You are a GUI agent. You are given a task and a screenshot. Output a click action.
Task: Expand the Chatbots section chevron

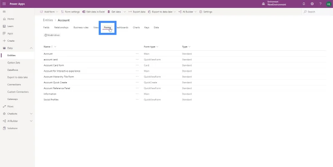[x=31, y=114]
